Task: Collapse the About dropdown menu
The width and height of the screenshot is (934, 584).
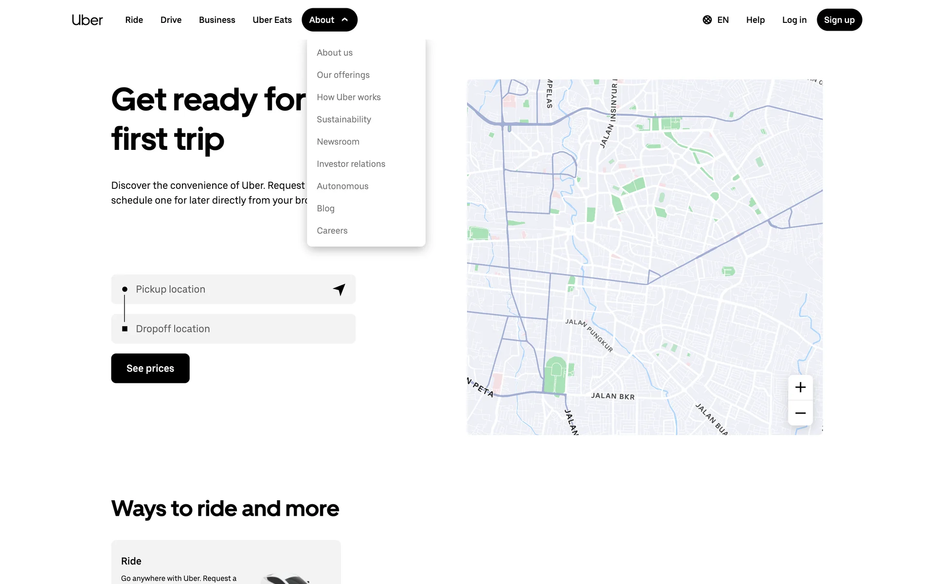Action: point(329,20)
